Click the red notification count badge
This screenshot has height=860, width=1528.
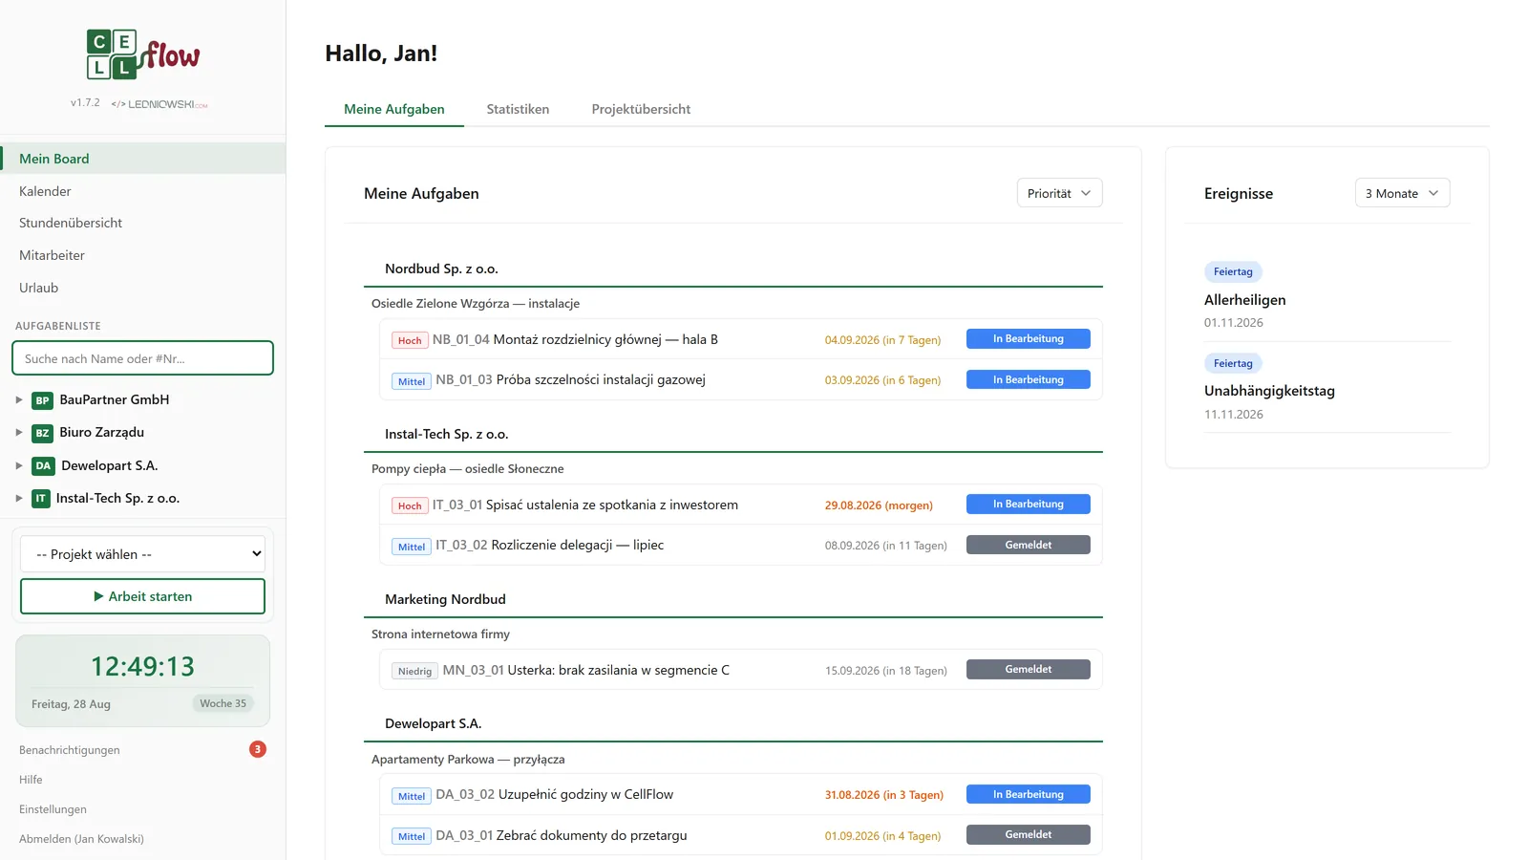(x=258, y=749)
